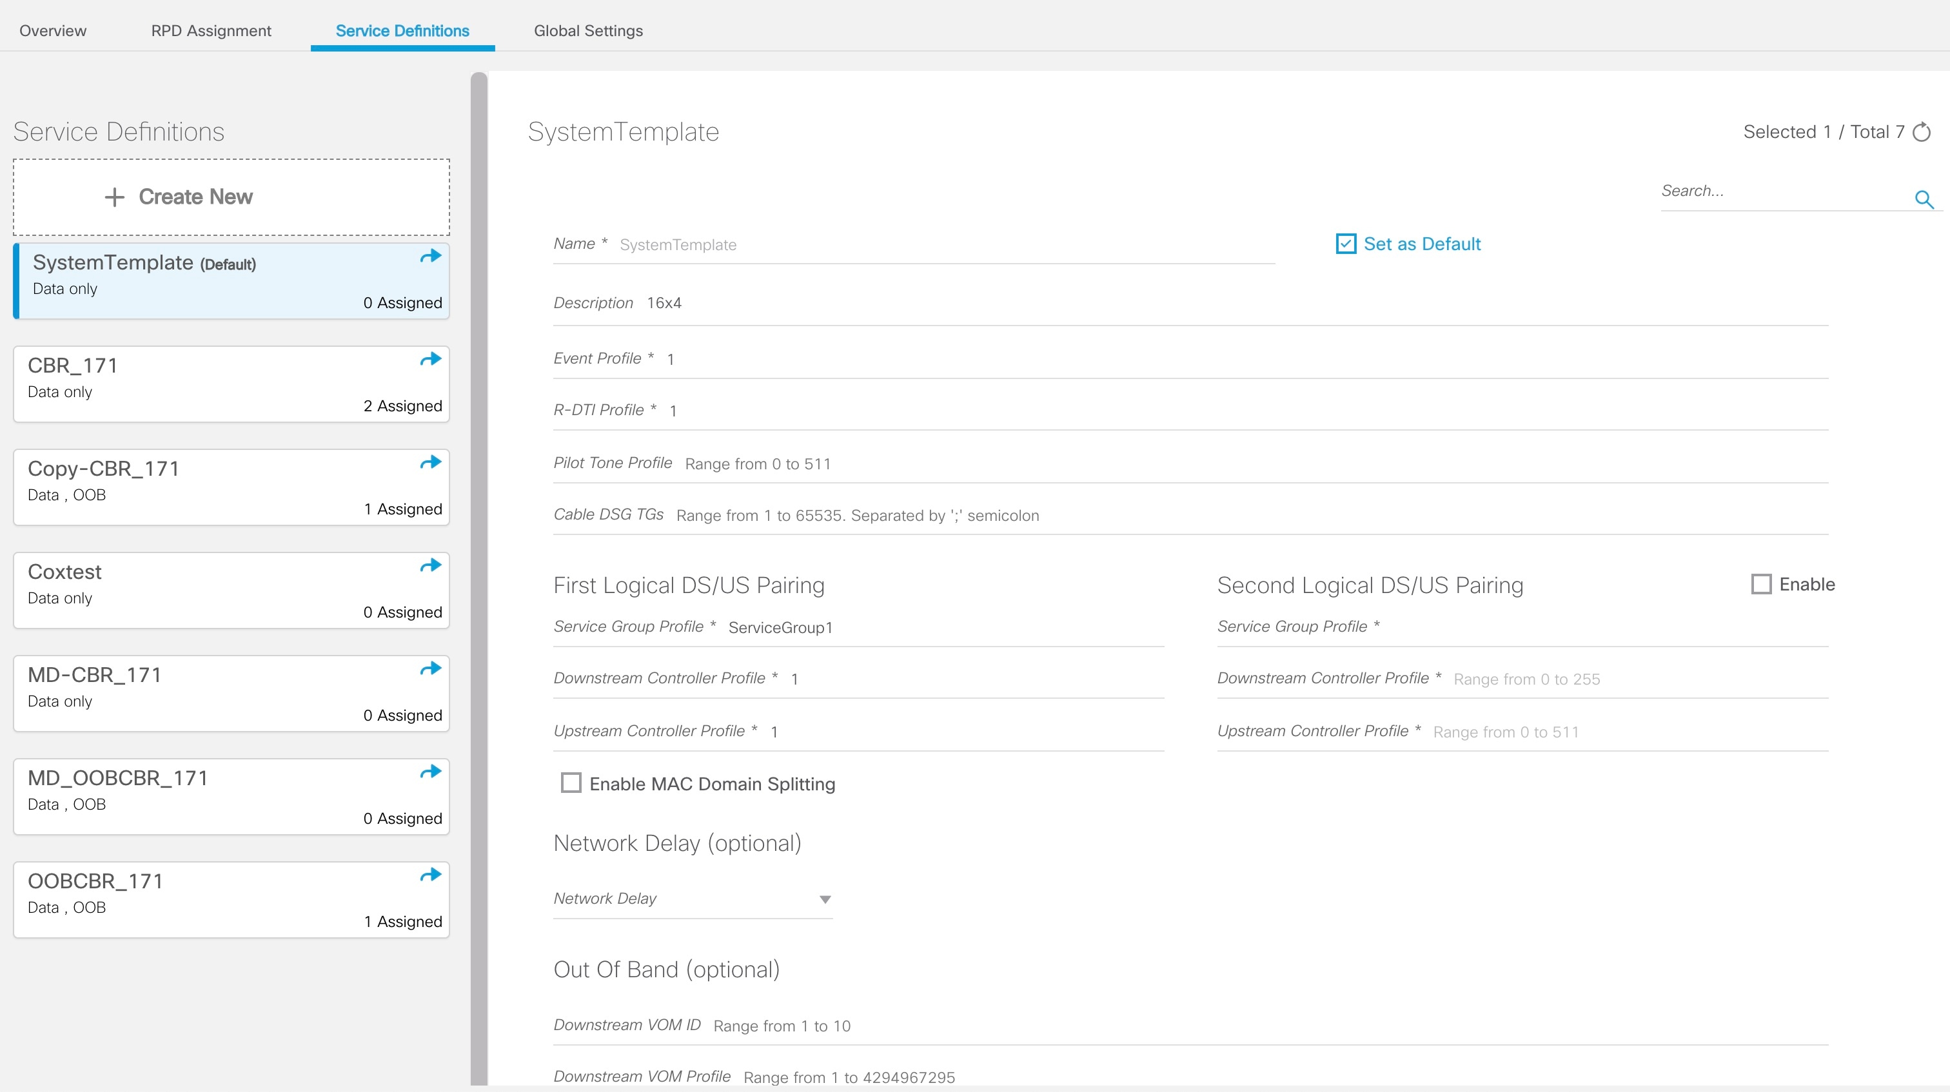Image resolution: width=1950 pixels, height=1092 pixels.
Task: Enable Second Logical DS/US Pairing checkbox
Action: coord(1761,584)
